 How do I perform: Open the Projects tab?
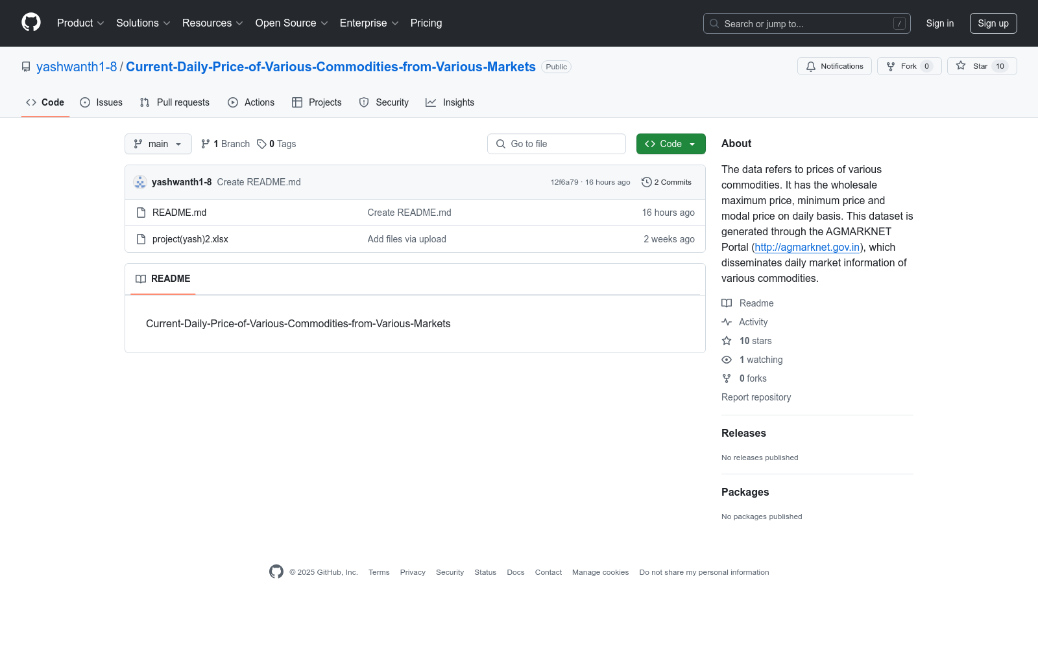317,102
